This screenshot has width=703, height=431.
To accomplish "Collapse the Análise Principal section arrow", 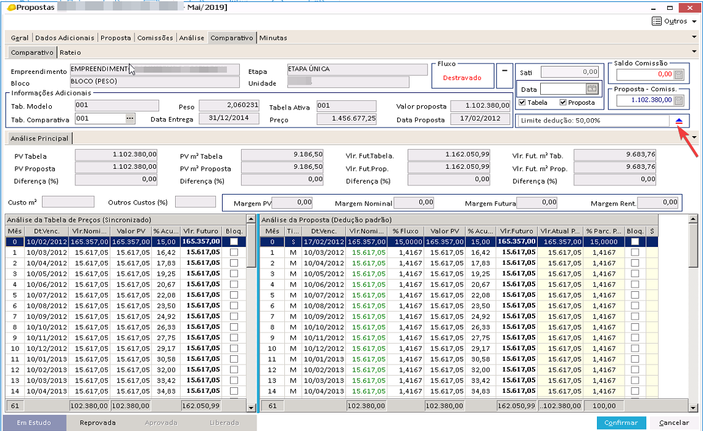I will pyautogui.click(x=694, y=137).
